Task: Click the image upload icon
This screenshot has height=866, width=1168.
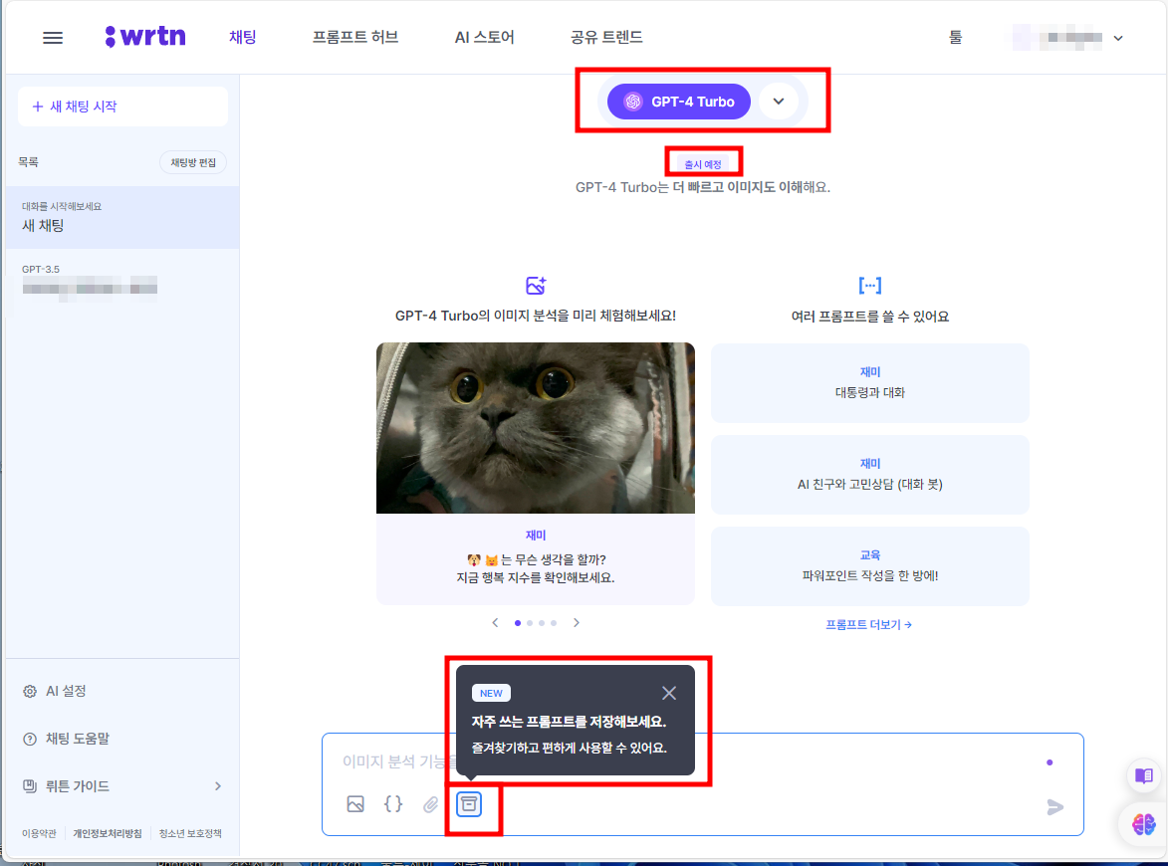Action: click(x=355, y=804)
